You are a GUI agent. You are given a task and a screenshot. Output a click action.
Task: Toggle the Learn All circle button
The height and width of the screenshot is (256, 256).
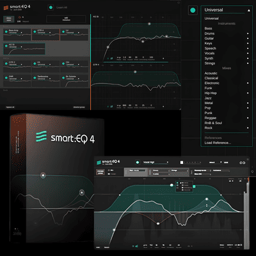[51, 8]
